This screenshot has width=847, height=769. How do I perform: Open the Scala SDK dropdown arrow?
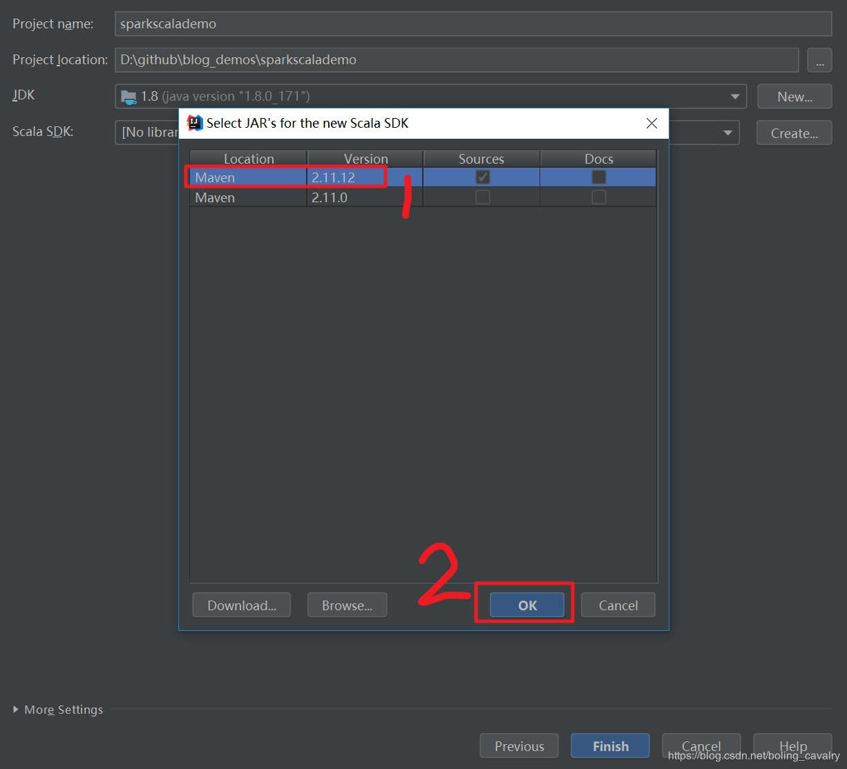[x=727, y=133]
